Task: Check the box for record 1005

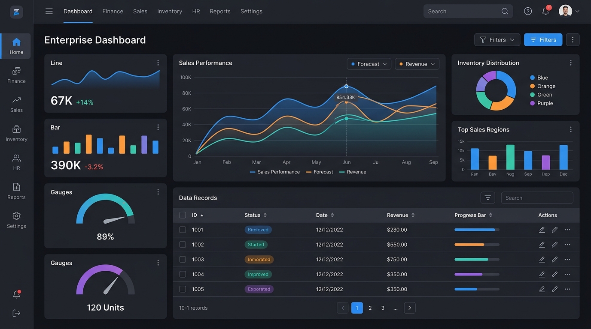Action: 183,289
